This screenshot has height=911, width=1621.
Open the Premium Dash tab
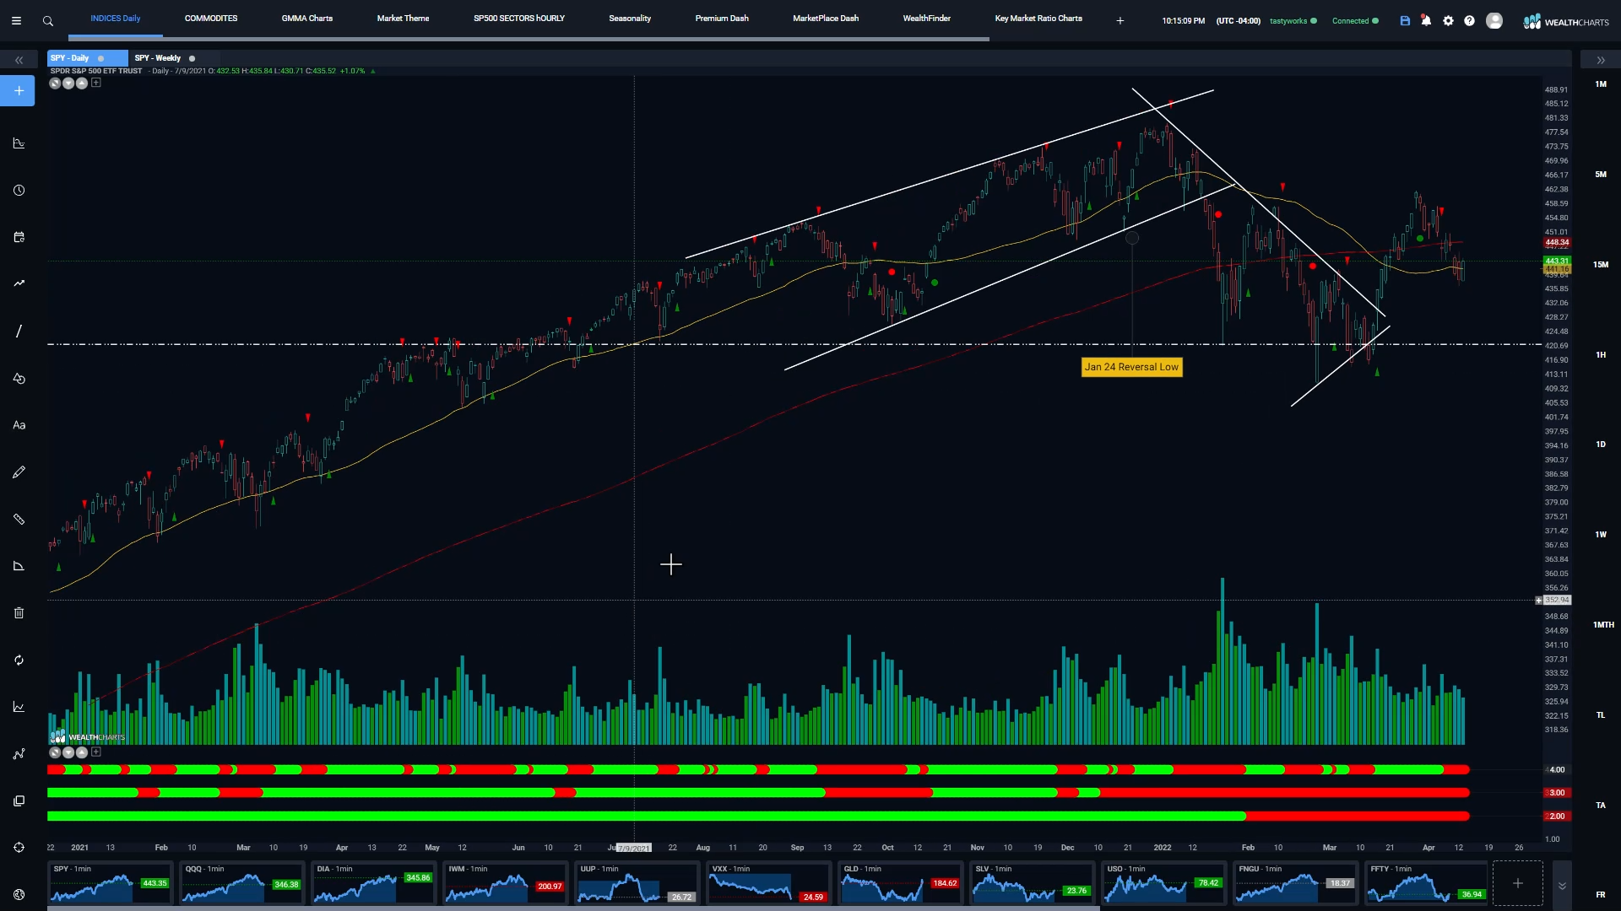(x=722, y=19)
